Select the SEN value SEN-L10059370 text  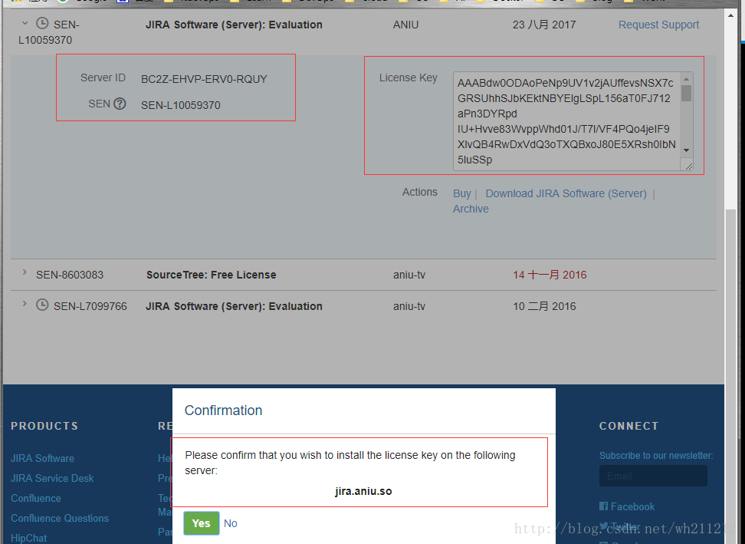coord(181,105)
